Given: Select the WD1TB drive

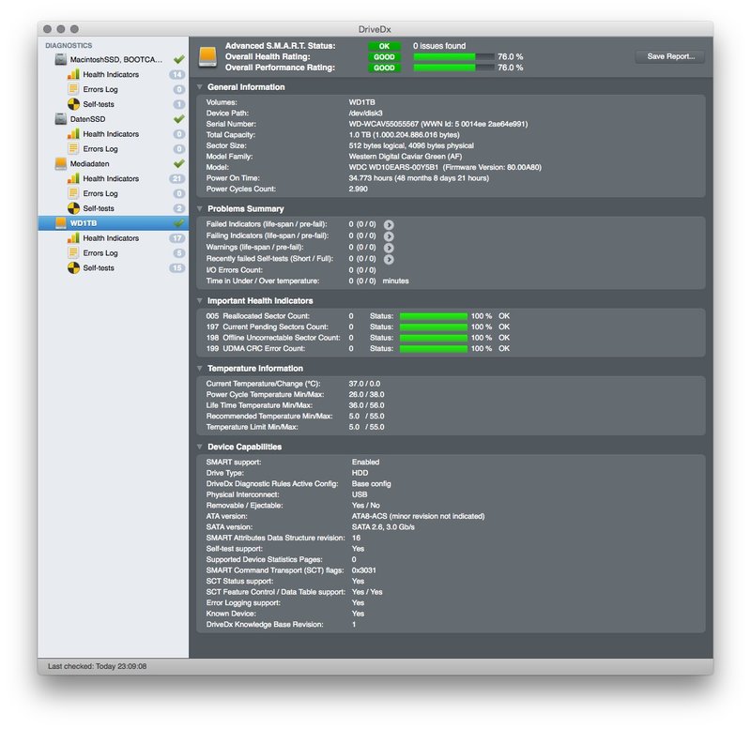Looking at the screenshot, I should pos(113,223).
